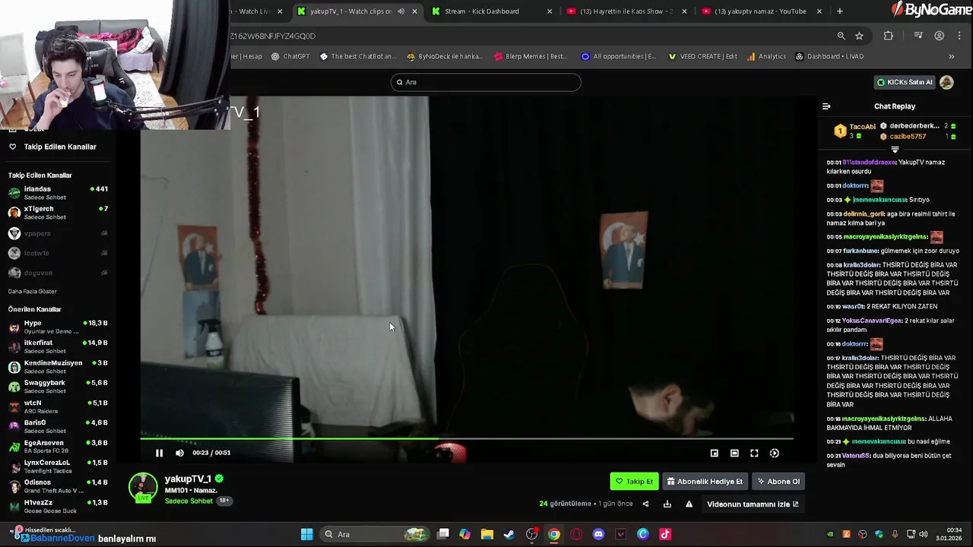This screenshot has height=547, width=973.
Task: Open the H1vezZz recommended channel
Action: pos(59,506)
